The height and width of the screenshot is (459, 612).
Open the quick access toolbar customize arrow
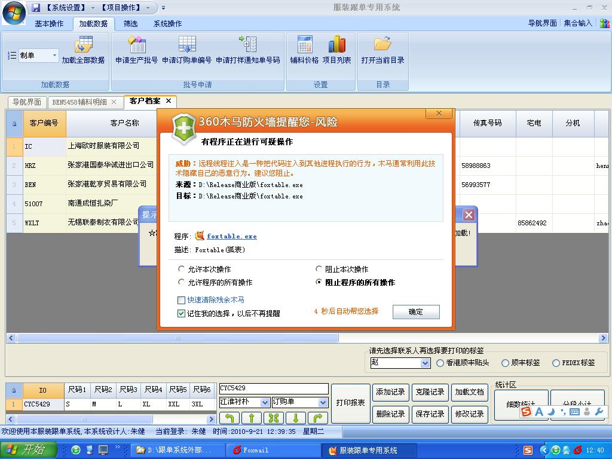164,7
